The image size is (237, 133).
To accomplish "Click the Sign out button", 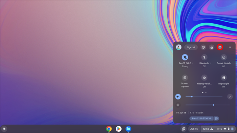I will [x=191, y=47].
